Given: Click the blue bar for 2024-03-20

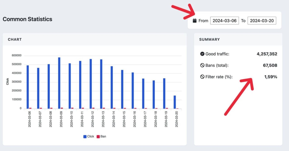Looking at the screenshot, I should (x=175, y=102).
